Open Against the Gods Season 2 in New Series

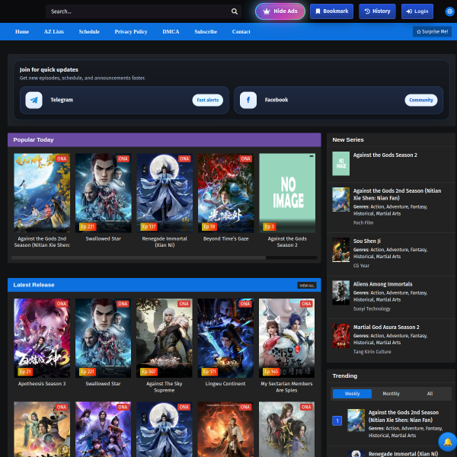[385, 155]
